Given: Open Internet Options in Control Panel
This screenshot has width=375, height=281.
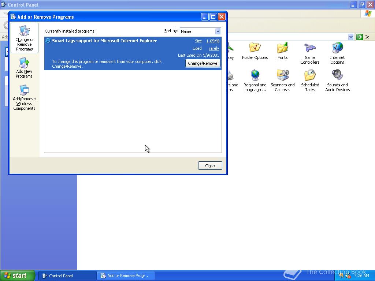Looking at the screenshot, I should 337,53.
